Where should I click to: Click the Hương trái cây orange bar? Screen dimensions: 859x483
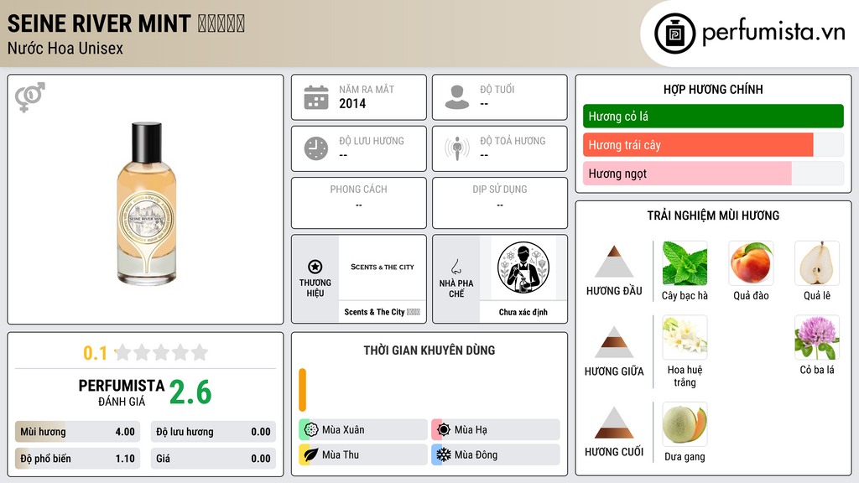(698, 144)
